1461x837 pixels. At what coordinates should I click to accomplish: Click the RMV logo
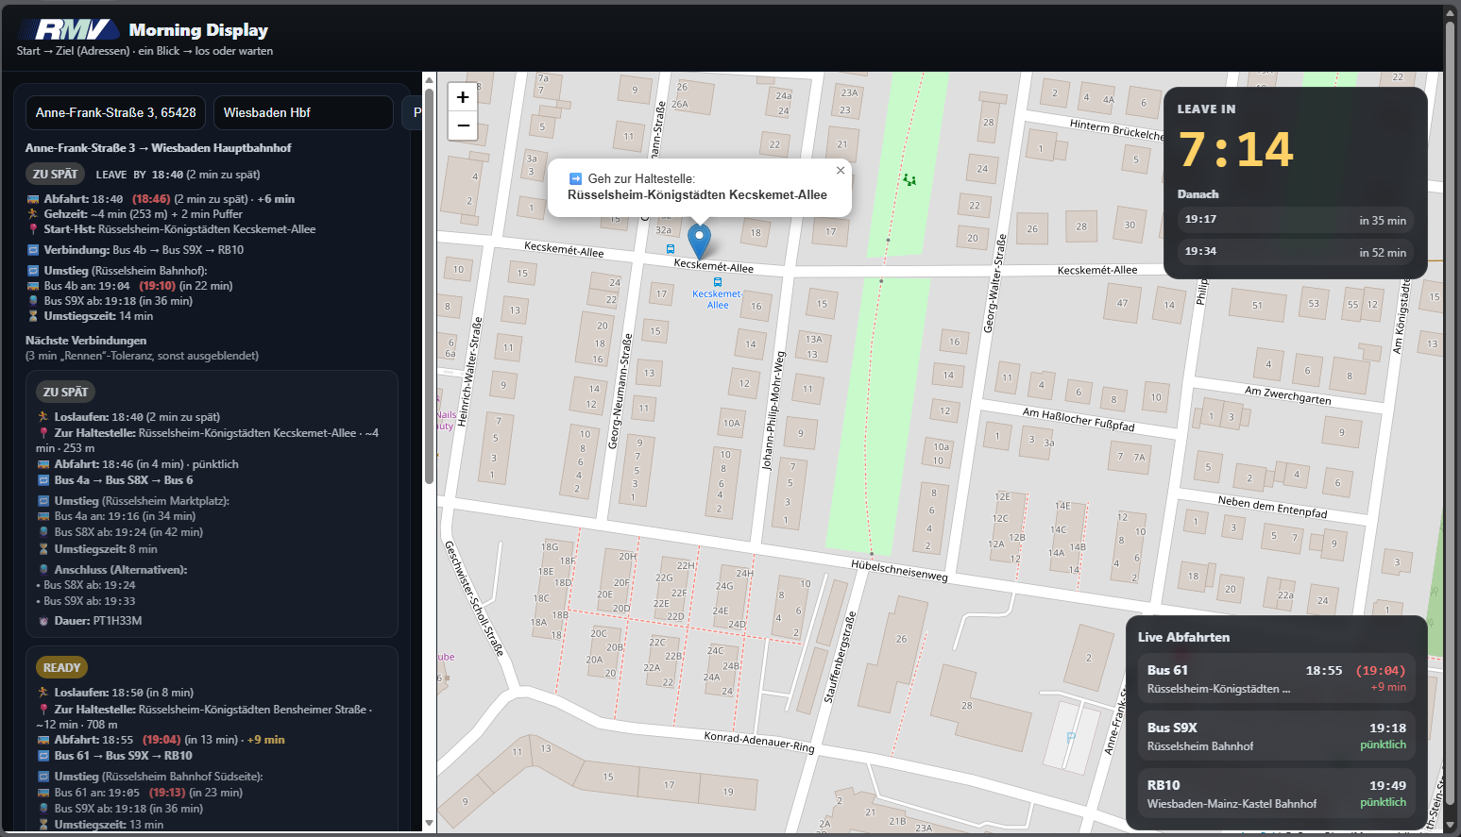tap(69, 30)
